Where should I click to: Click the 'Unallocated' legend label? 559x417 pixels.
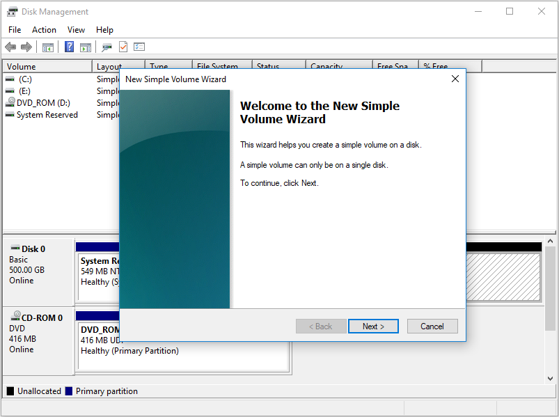click(x=39, y=391)
